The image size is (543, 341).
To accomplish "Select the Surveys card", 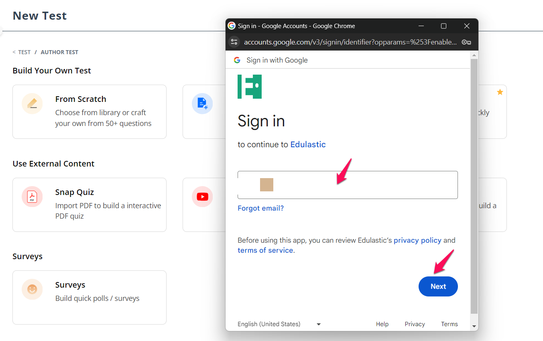I will click(89, 297).
